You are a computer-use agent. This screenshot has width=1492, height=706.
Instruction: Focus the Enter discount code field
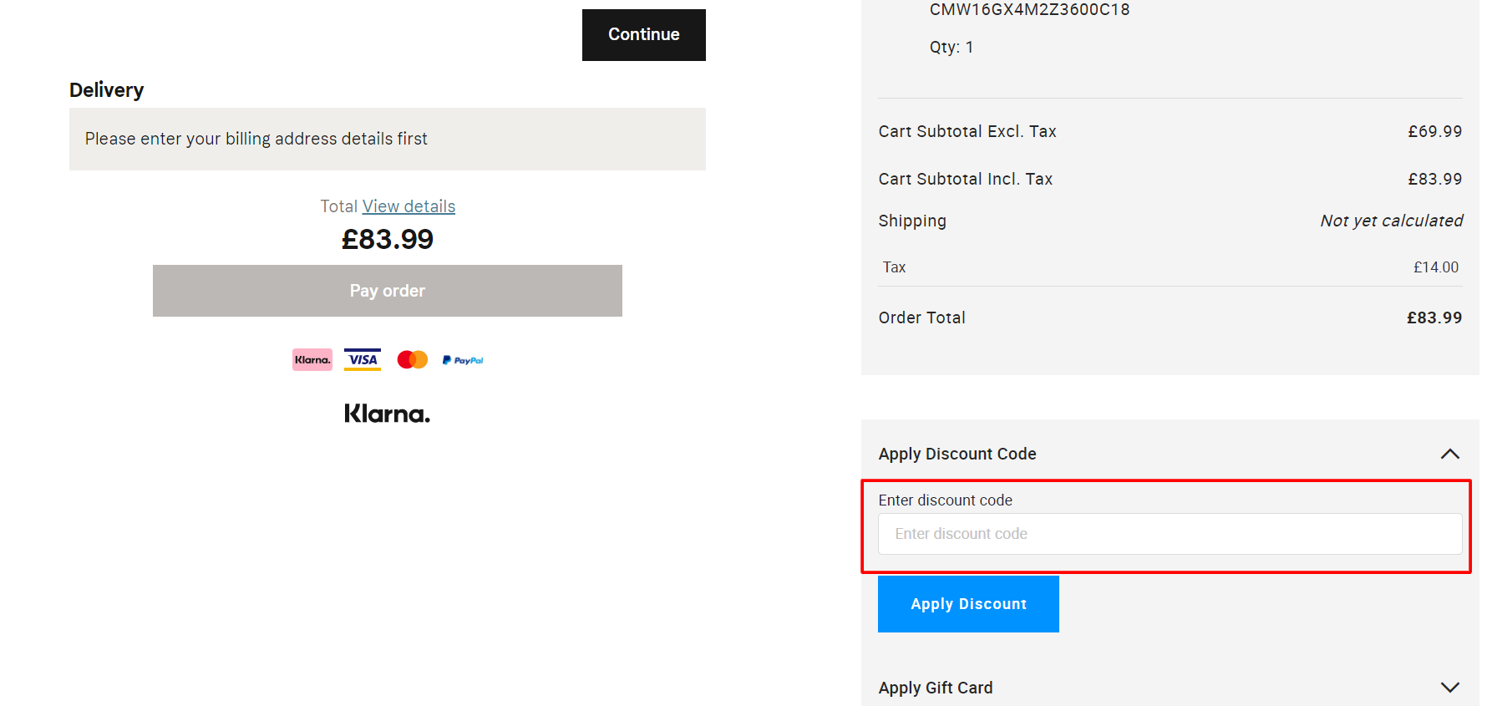(1170, 534)
